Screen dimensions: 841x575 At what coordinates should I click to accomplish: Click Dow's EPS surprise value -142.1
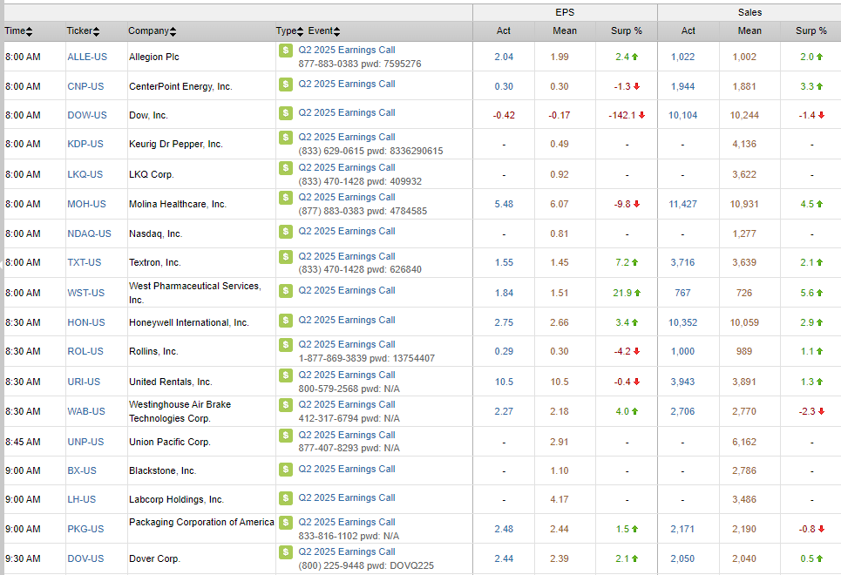tap(621, 115)
